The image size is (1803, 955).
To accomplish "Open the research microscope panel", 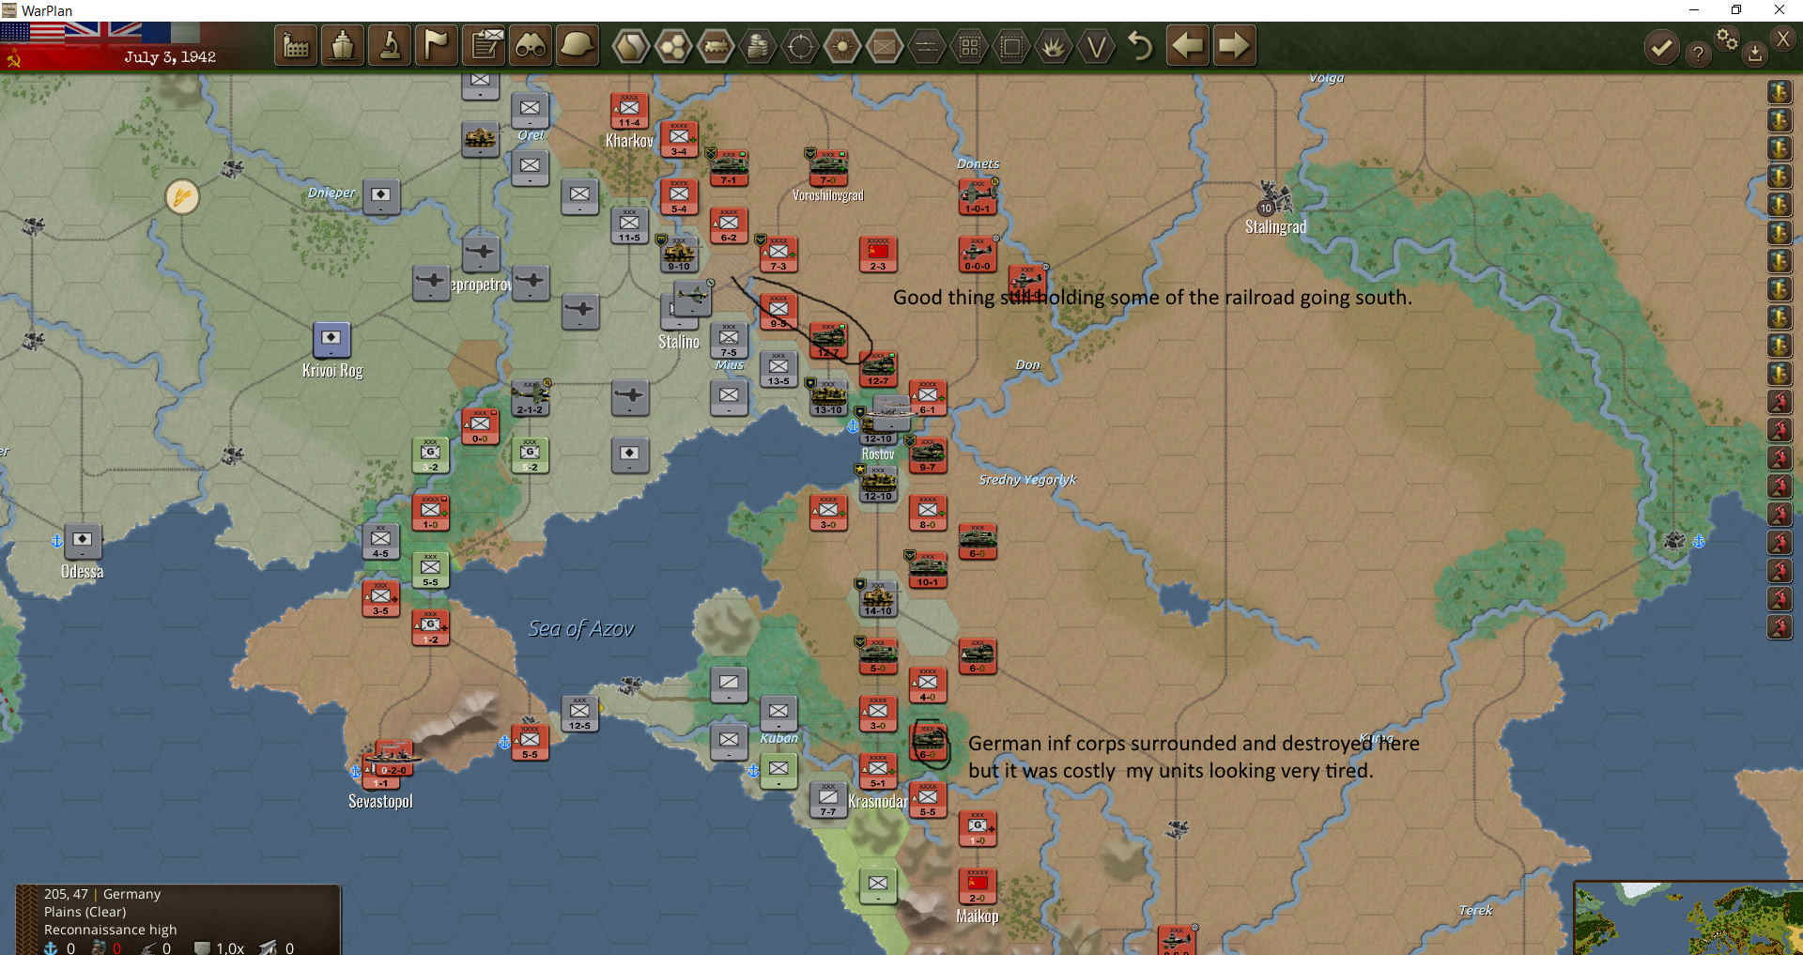I will (390, 46).
